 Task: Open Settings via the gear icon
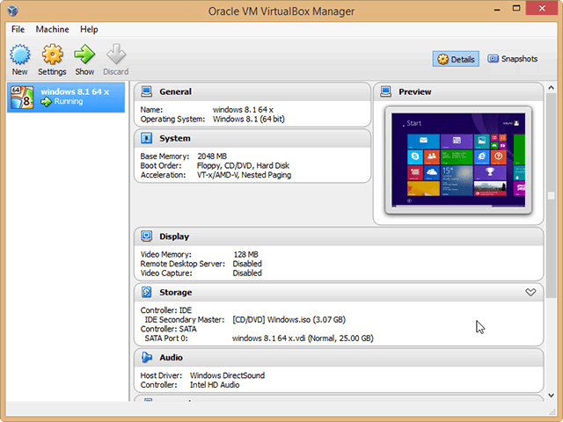[x=52, y=55]
